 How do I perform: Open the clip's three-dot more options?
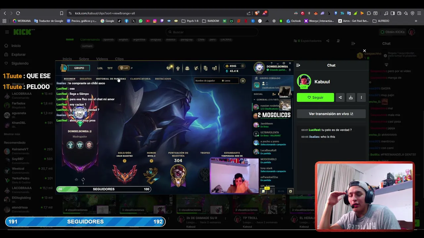pyautogui.click(x=361, y=98)
